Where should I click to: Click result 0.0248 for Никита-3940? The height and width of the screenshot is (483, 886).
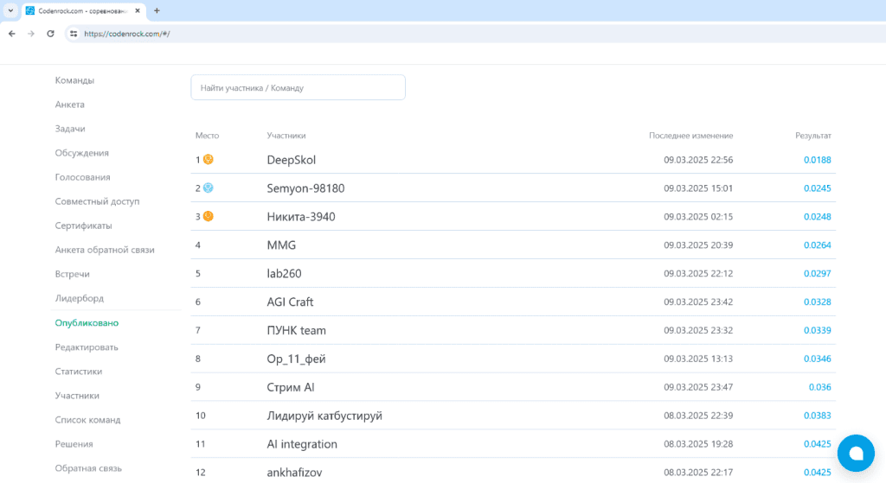pos(818,217)
